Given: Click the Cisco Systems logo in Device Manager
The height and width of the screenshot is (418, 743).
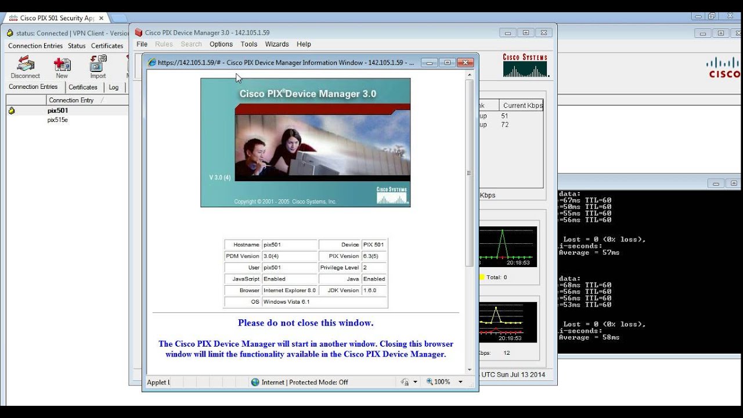Looking at the screenshot, I should [525, 66].
